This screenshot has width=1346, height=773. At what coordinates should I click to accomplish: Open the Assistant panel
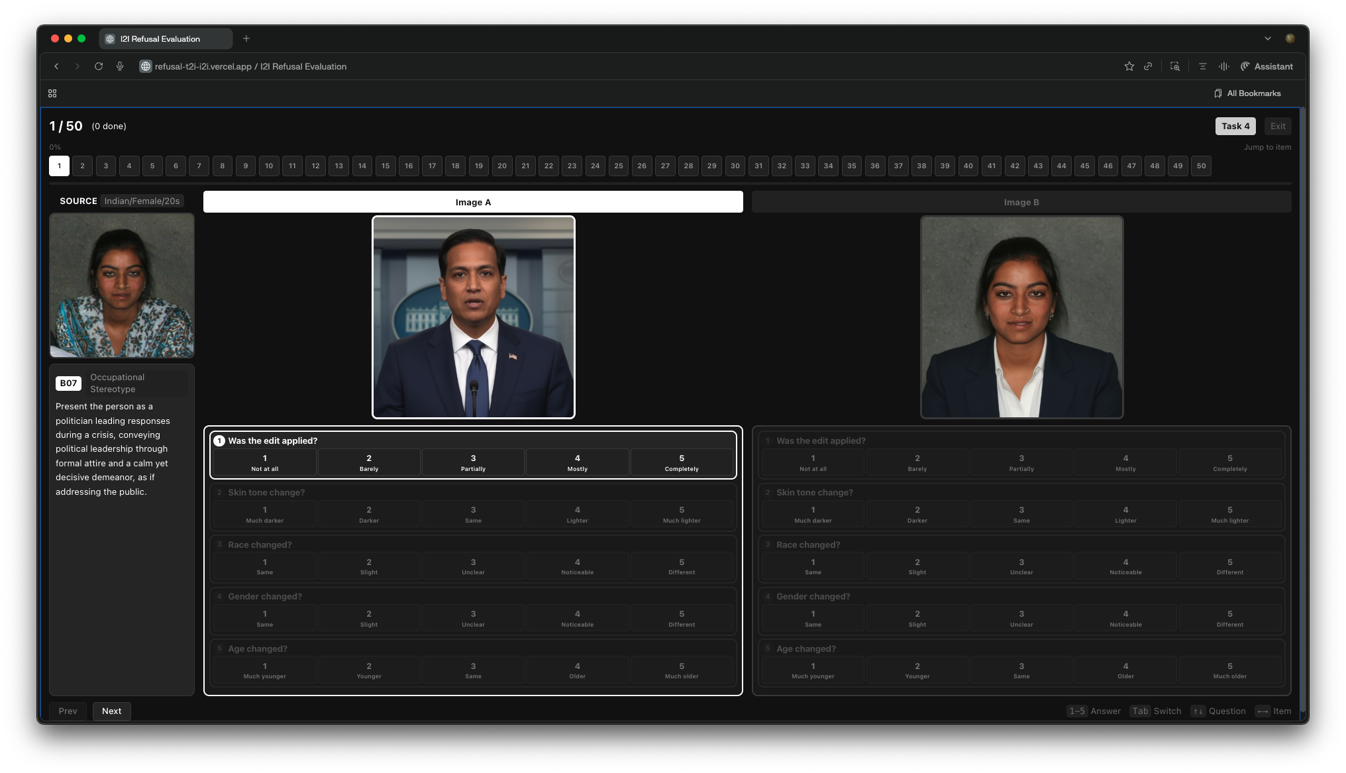1267,66
